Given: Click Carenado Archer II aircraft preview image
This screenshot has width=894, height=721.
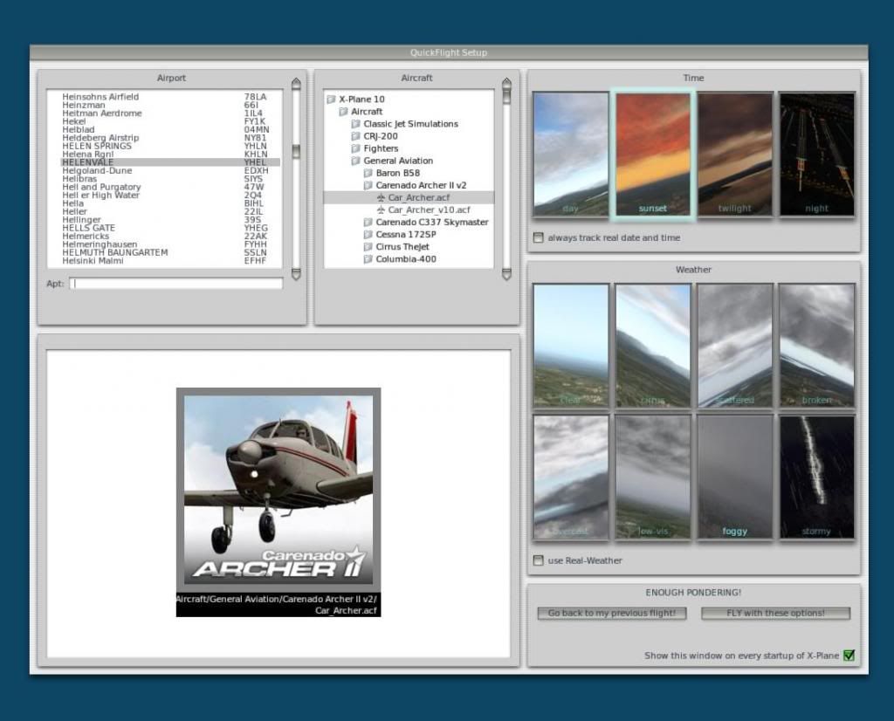Looking at the screenshot, I should [279, 491].
